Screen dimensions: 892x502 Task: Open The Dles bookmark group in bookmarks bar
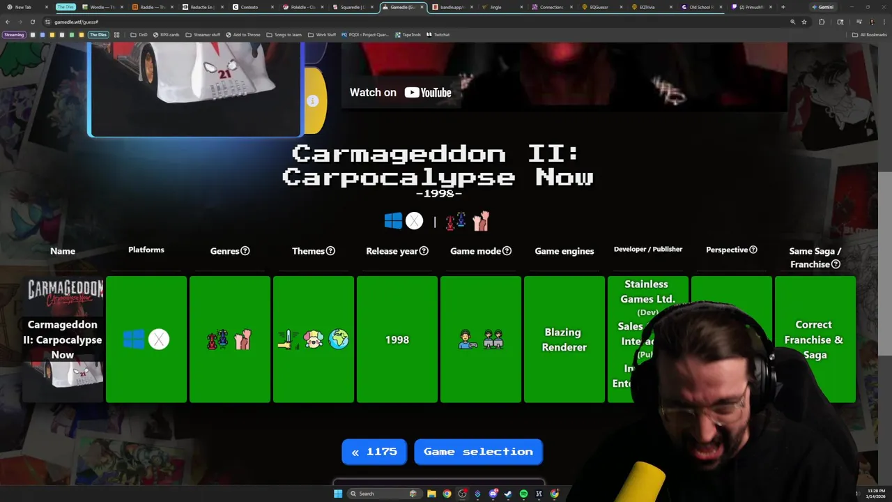pos(98,34)
